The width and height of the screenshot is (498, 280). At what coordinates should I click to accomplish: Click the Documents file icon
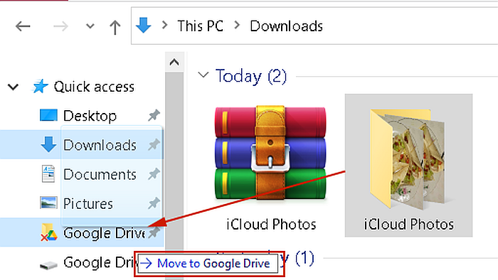pyautogui.click(x=48, y=174)
